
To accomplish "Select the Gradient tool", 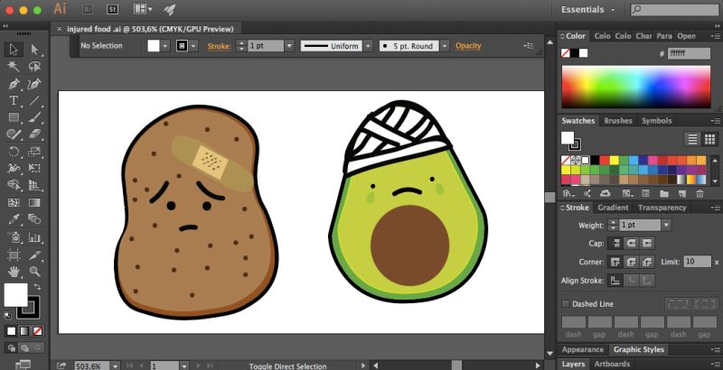I will tap(34, 202).
